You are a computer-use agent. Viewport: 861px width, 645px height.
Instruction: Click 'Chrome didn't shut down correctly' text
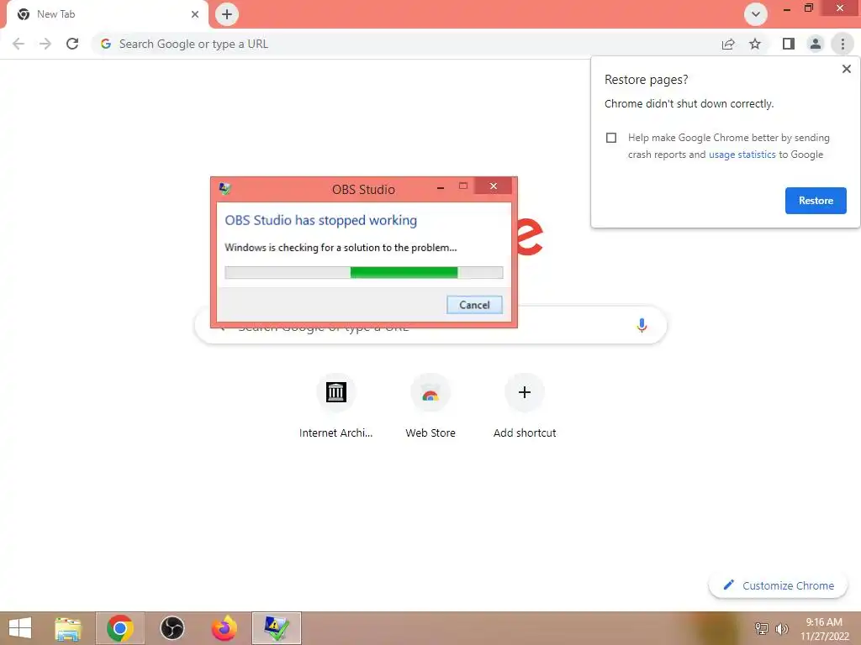coord(689,103)
